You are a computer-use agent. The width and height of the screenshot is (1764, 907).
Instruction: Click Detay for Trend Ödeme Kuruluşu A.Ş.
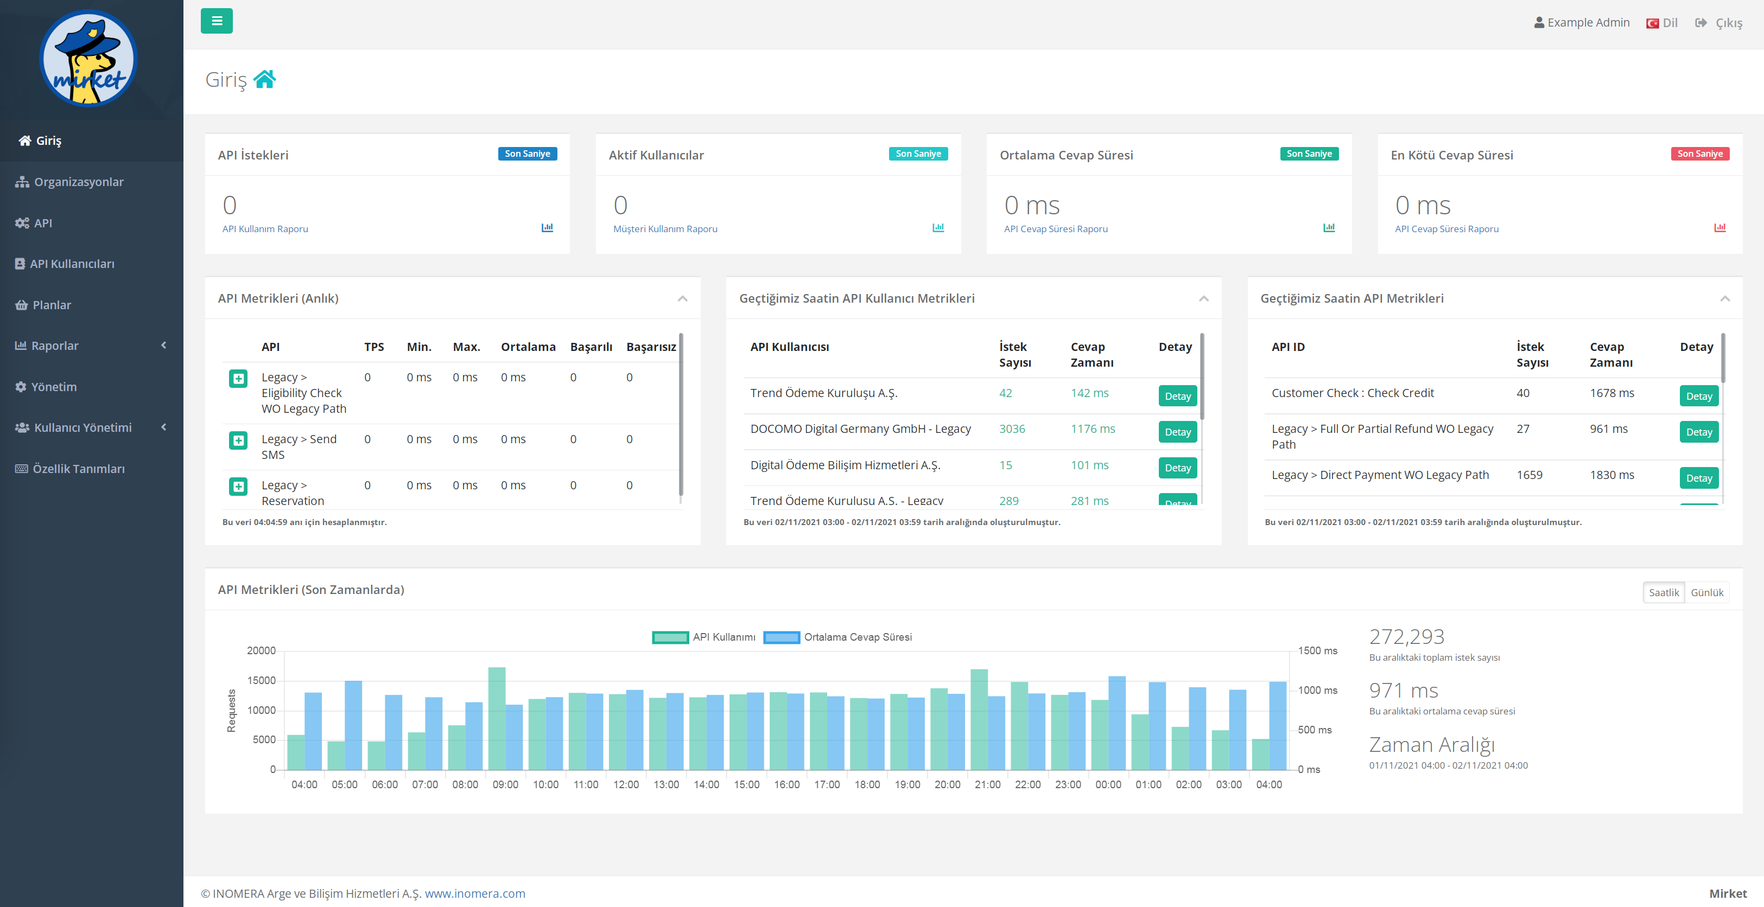1178,395
